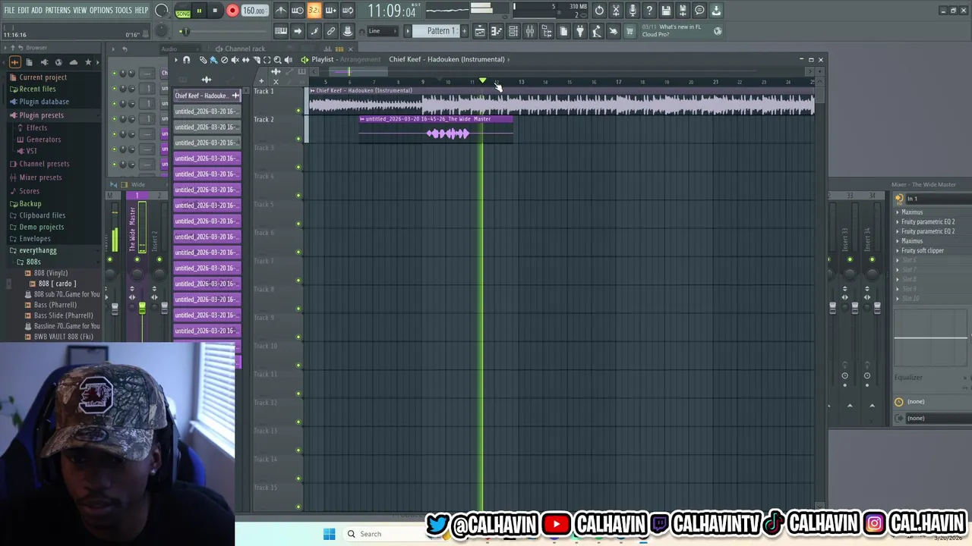Click the save project floppy icon

[666, 11]
